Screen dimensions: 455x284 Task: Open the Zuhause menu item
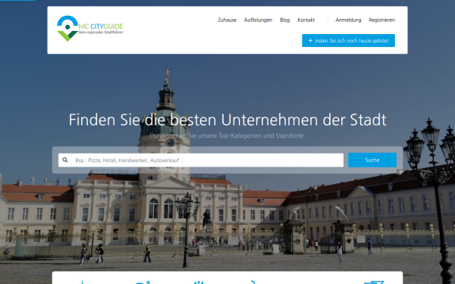[227, 20]
